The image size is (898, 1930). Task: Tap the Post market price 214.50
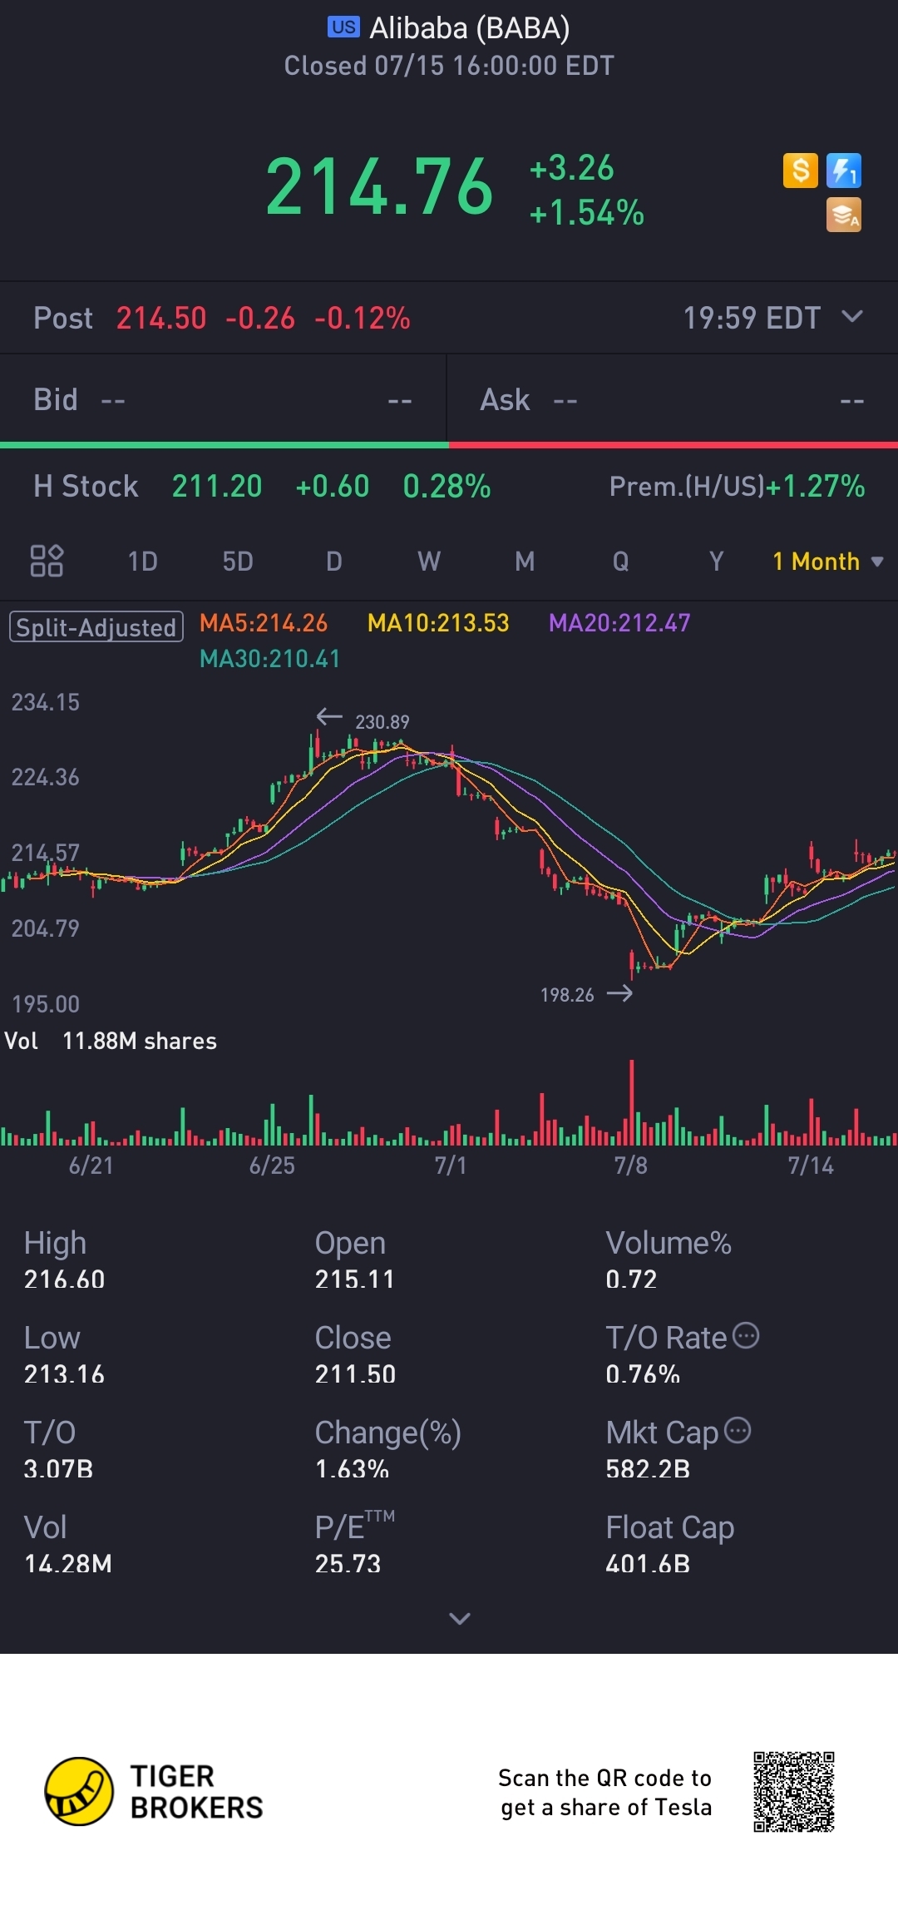click(x=161, y=318)
